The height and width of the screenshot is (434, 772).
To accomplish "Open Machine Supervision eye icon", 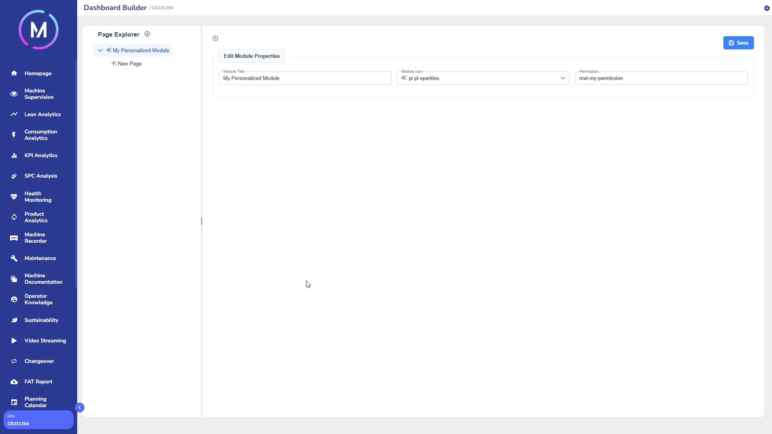I will 14,94.
